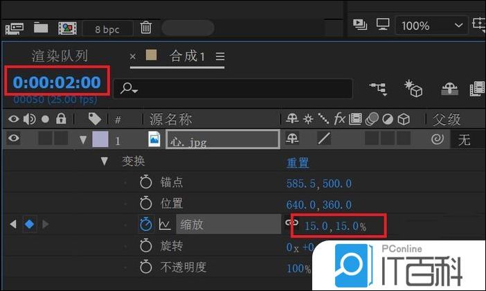Open the 8 bpc color depth setting
The image size is (486, 291).
click(107, 29)
